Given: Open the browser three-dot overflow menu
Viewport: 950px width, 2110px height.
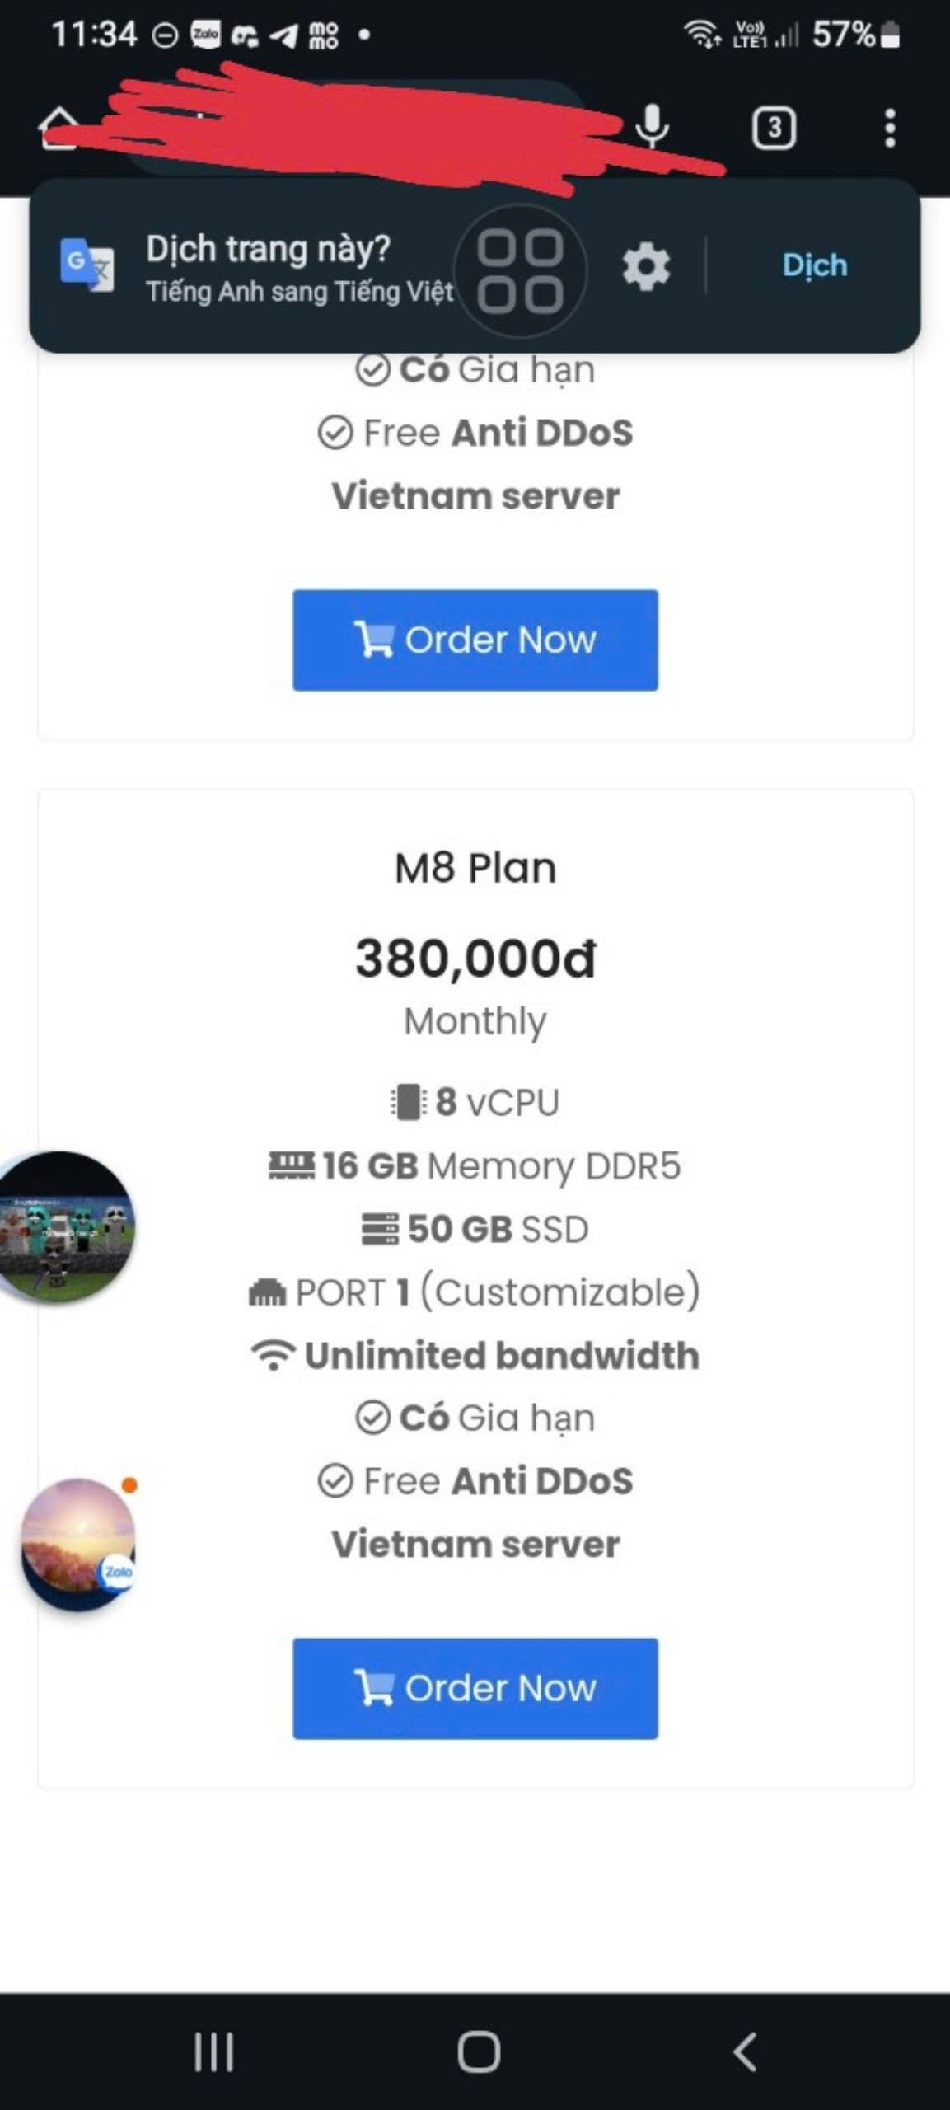Looking at the screenshot, I should [890, 129].
